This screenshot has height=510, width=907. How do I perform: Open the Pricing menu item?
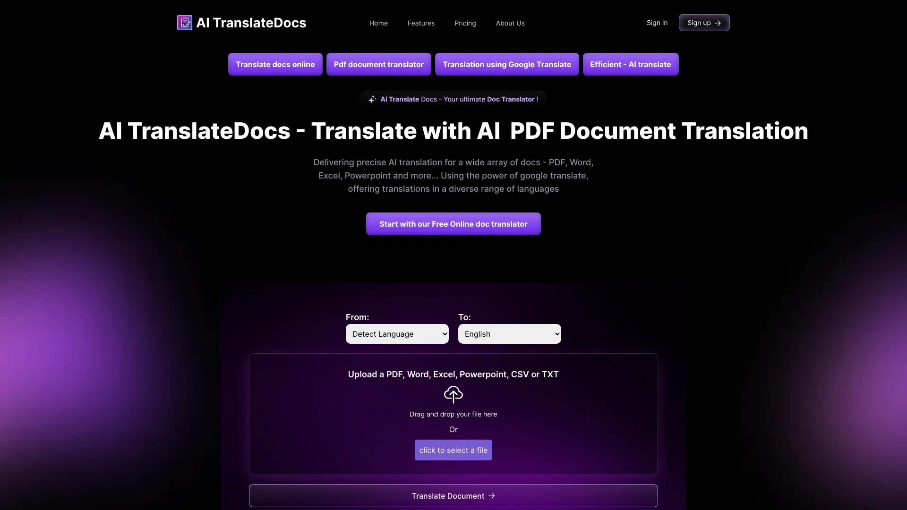click(465, 22)
